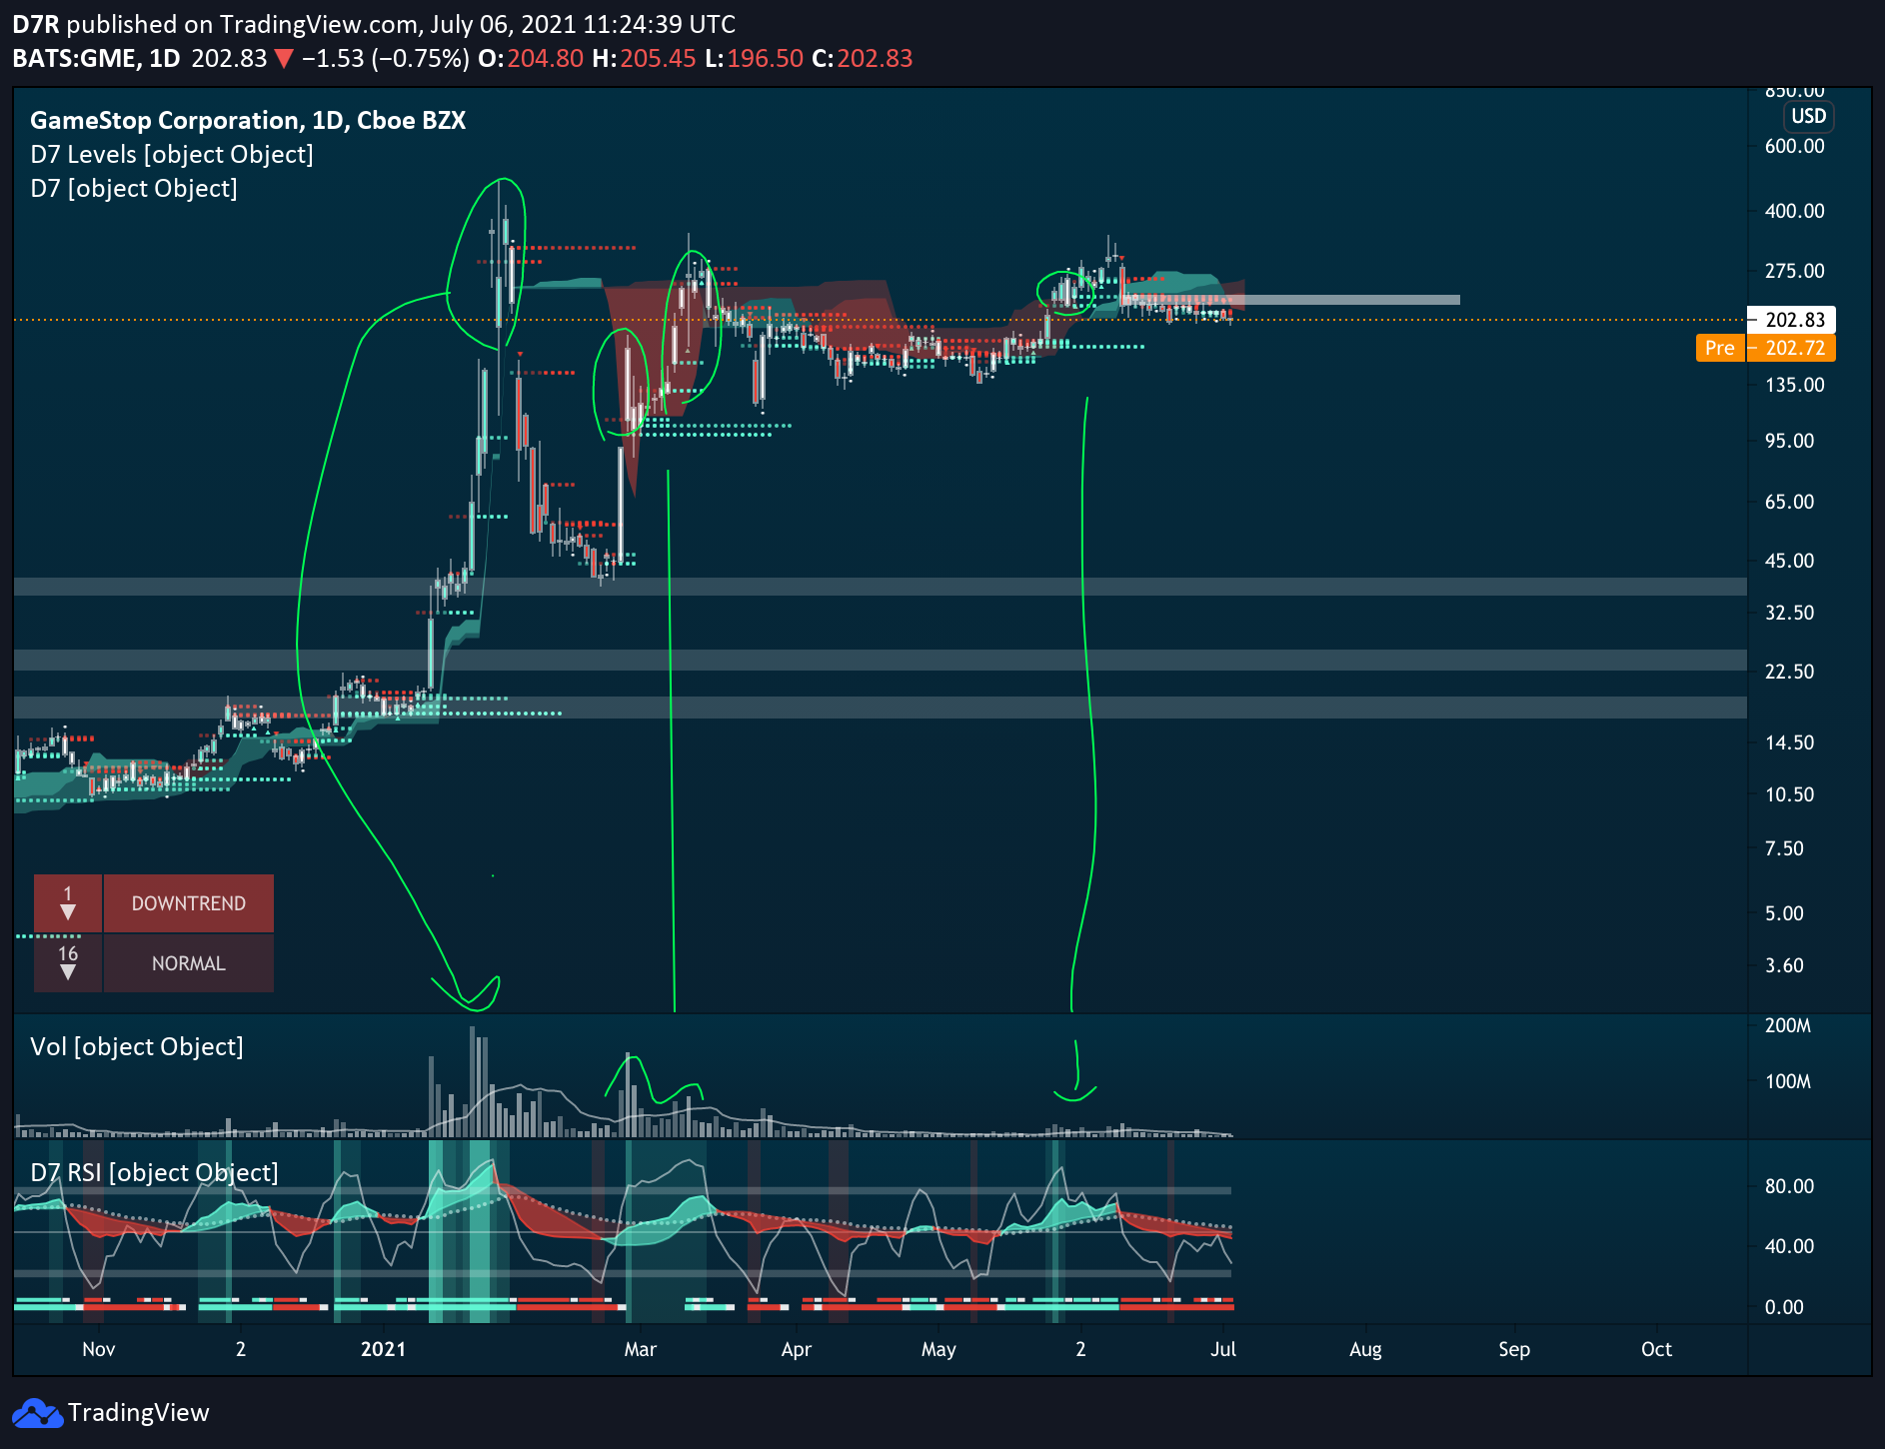1885x1449 pixels.
Task: Click the header high value 205.45
Action: 658,59
